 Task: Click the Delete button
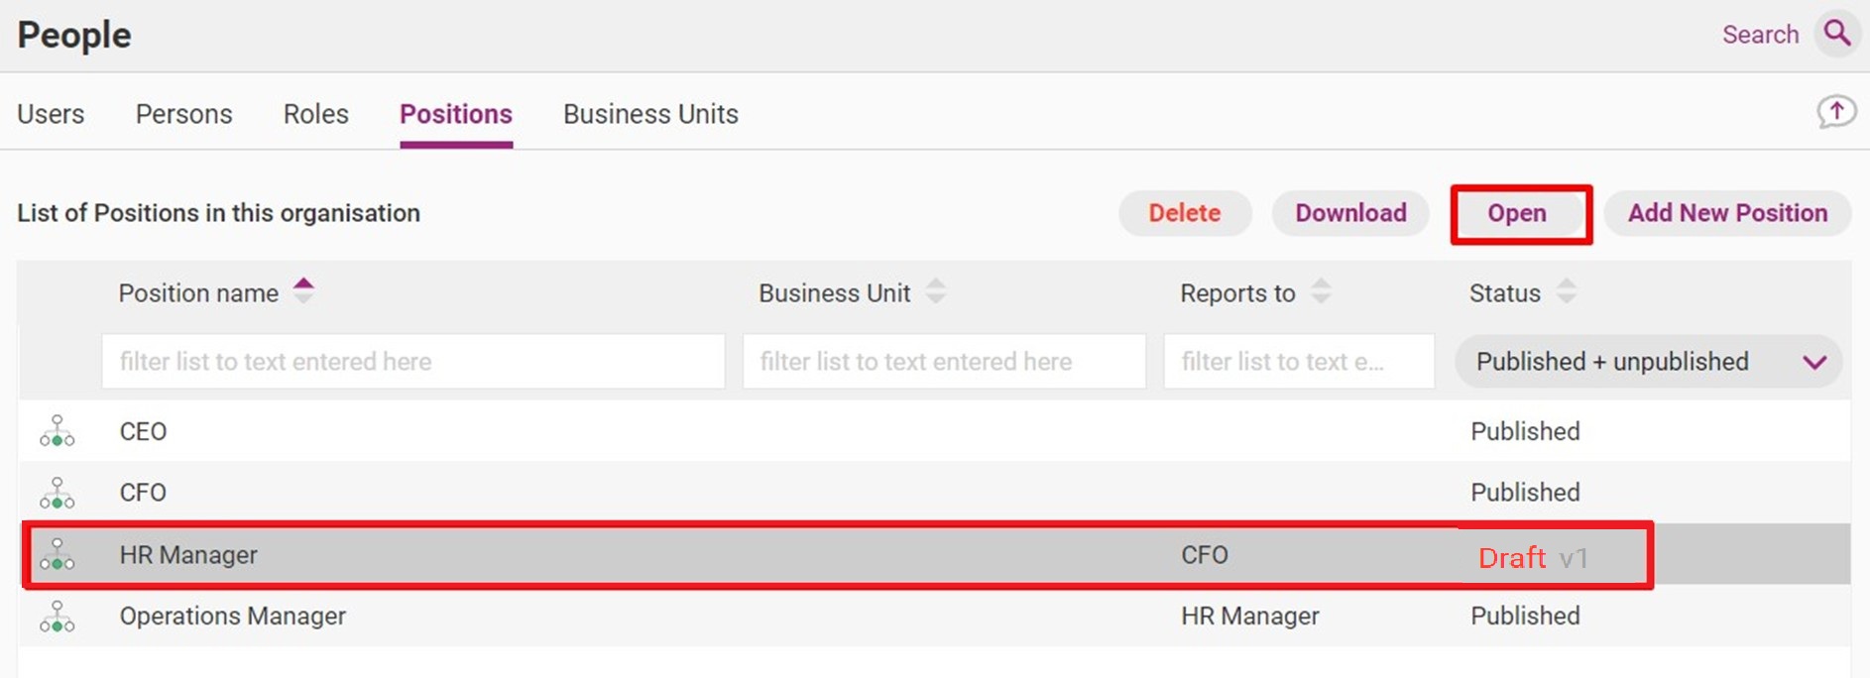[x=1185, y=213]
